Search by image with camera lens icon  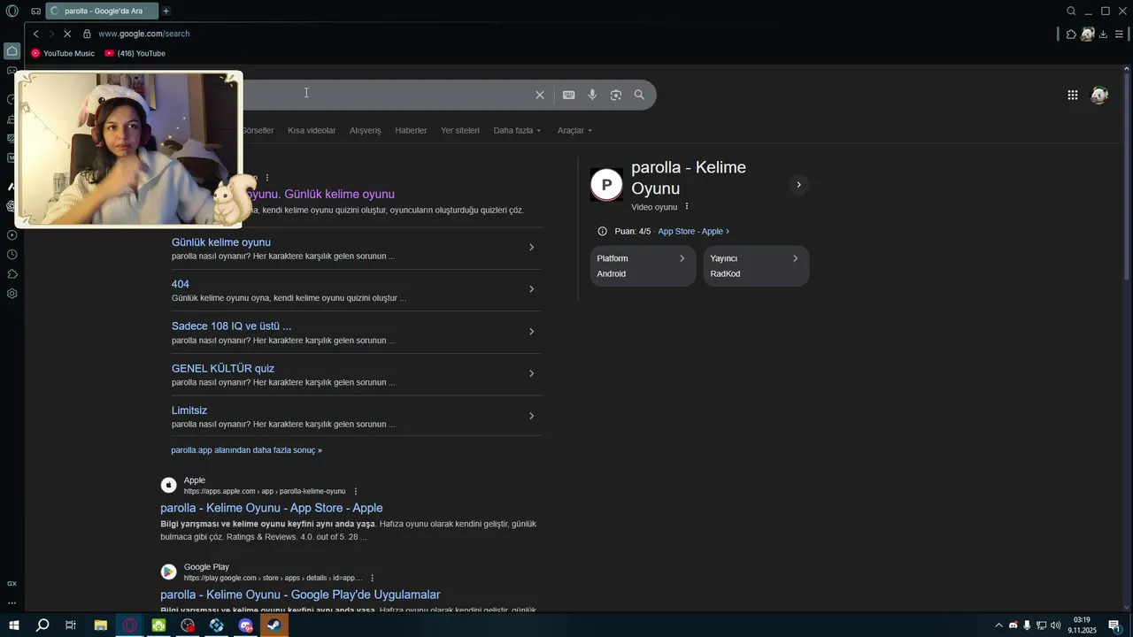tap(616, 95)
